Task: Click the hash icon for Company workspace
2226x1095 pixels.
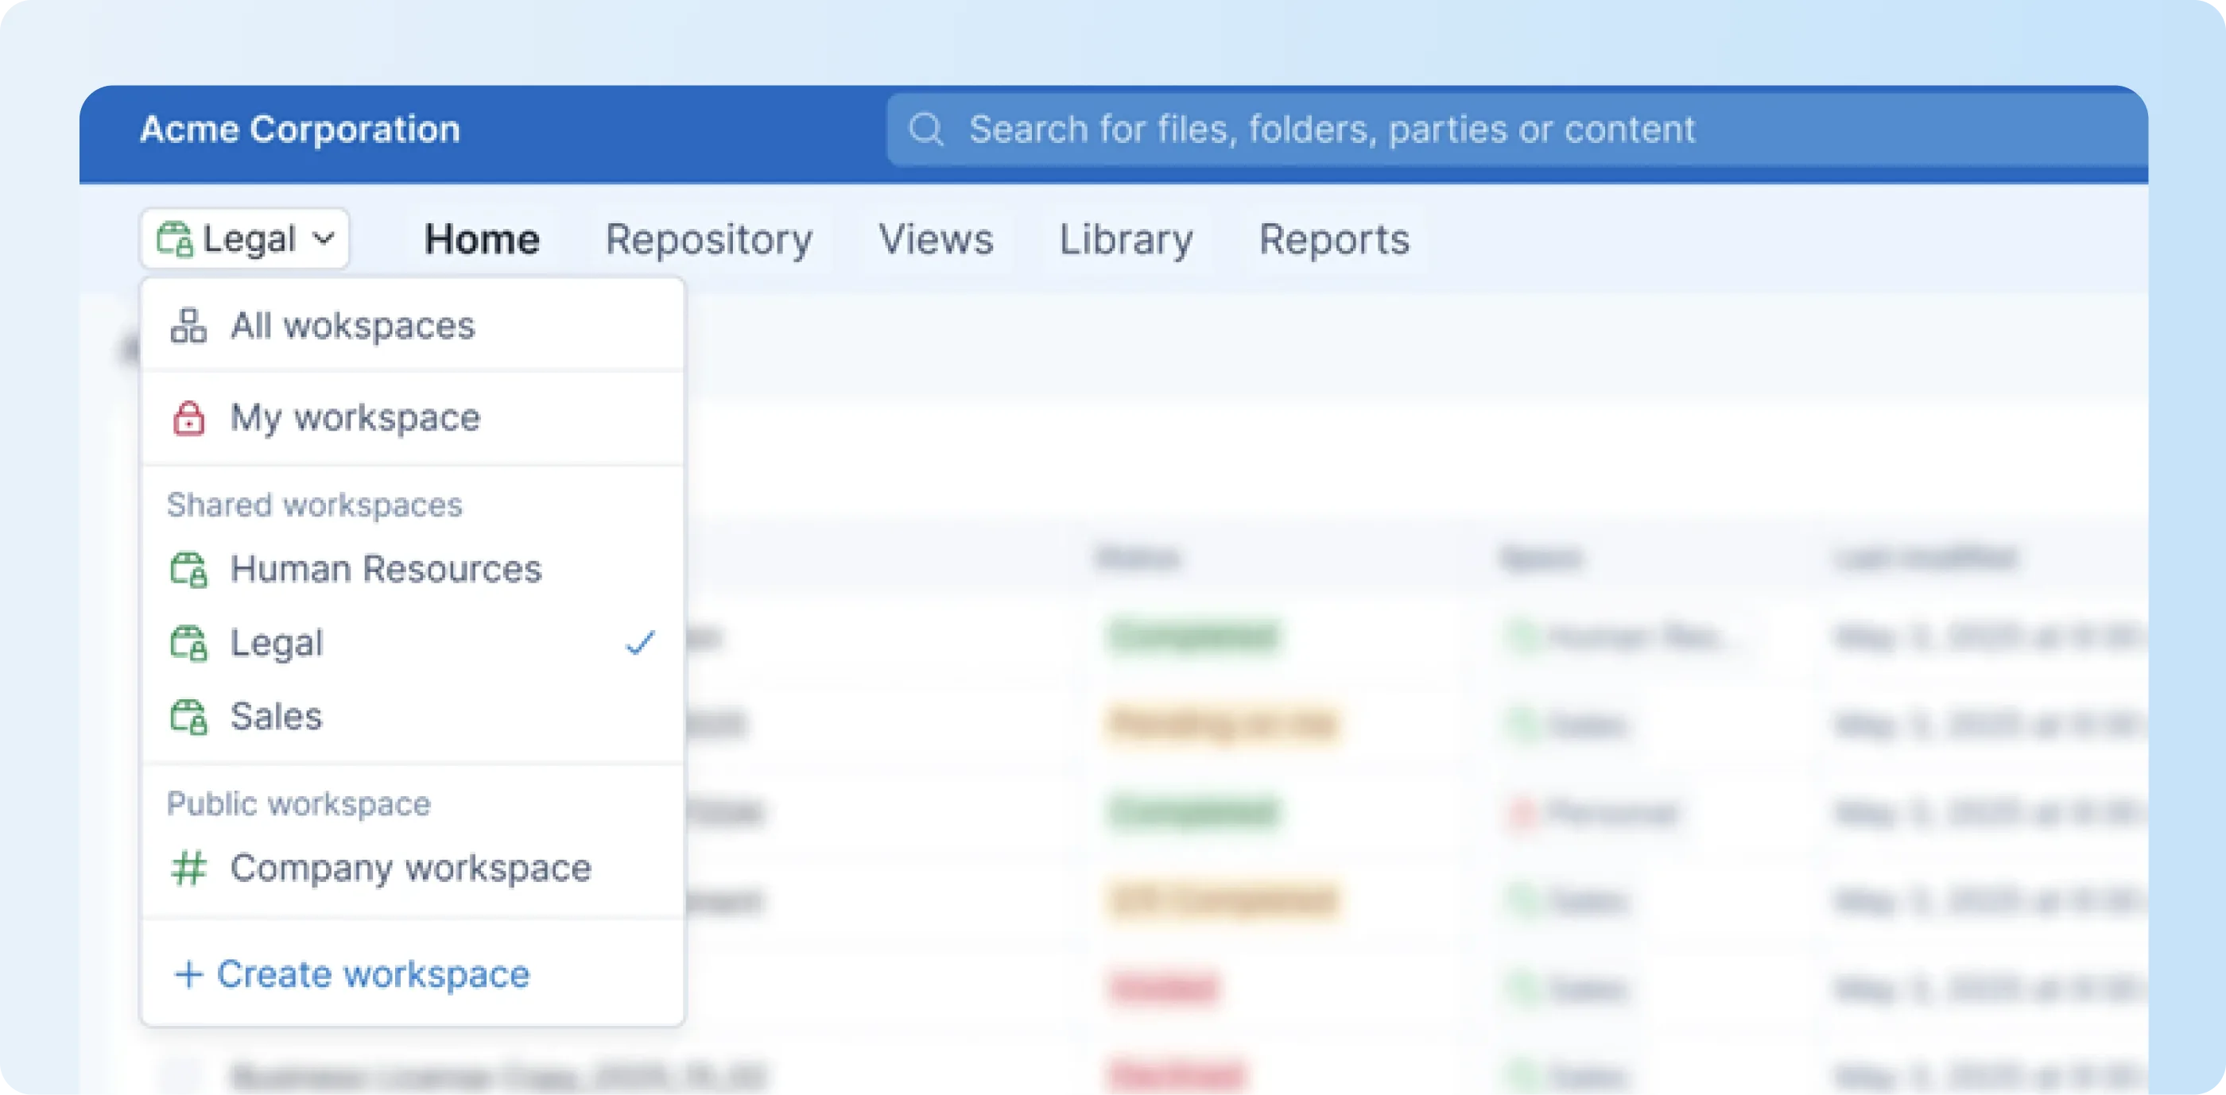Action: 188,868
